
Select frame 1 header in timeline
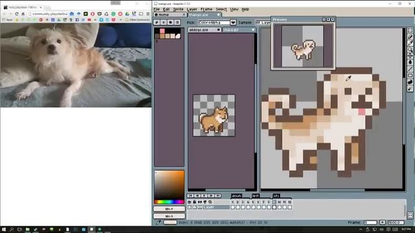[232, 202]
